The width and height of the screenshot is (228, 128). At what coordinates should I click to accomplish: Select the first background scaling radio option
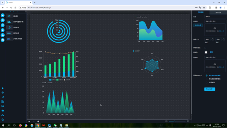pos(206,76)
